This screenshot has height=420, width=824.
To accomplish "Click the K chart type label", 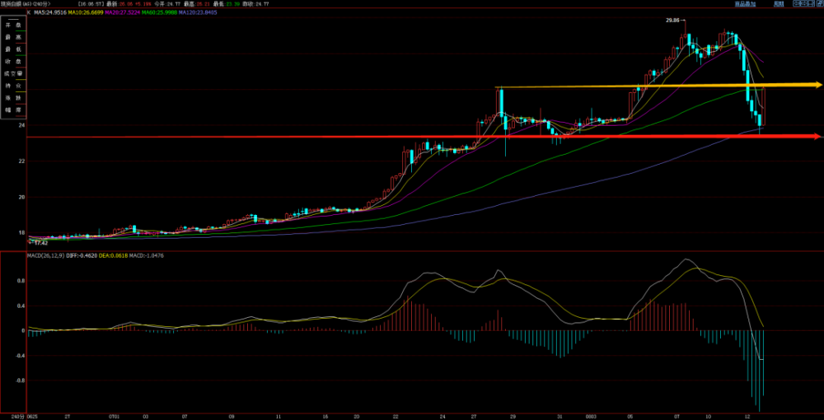I will point(29,12).
